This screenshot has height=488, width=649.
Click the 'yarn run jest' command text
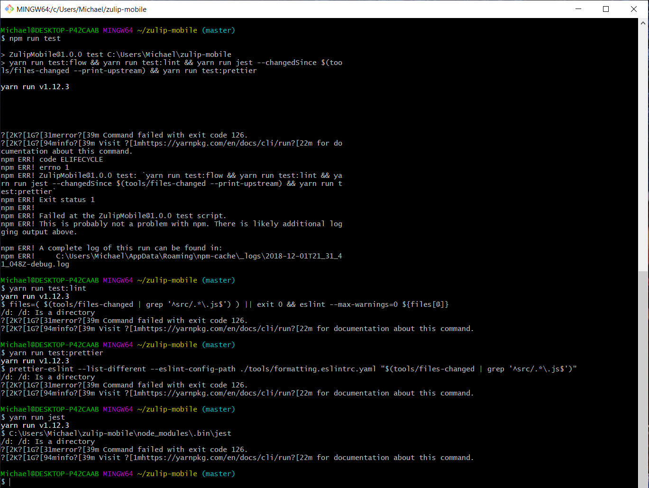pos(37,417)
